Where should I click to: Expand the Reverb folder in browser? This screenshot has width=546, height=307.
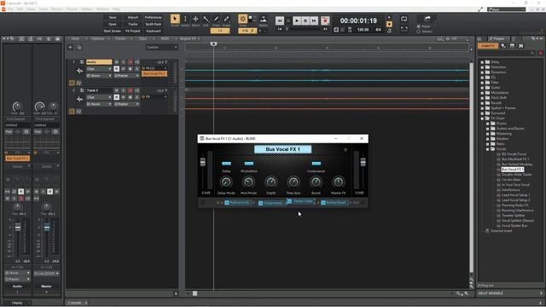coord(483,103)
